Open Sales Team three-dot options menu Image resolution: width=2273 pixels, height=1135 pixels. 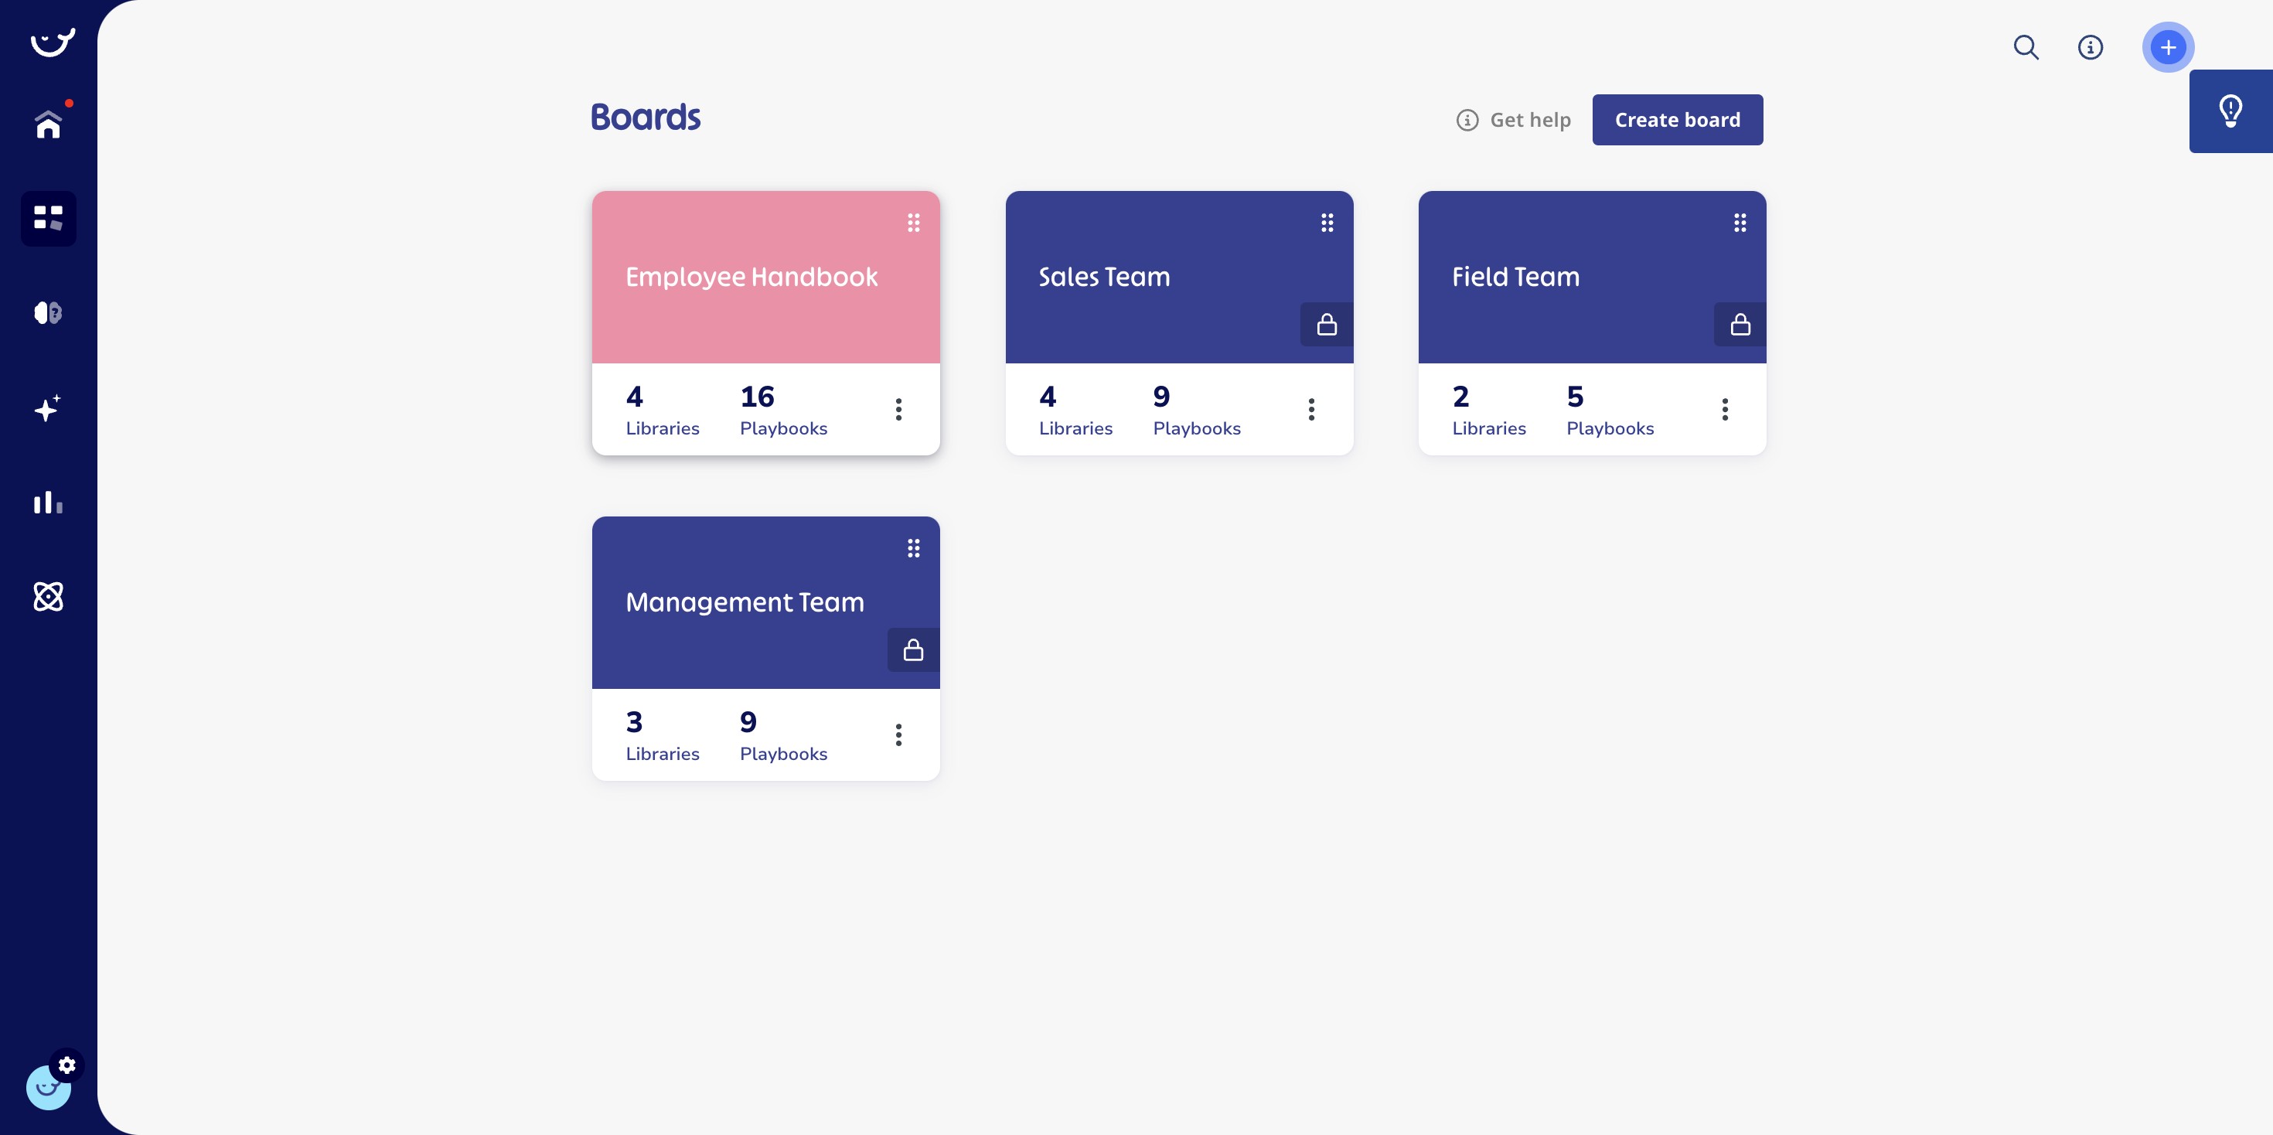(1311, 410)
